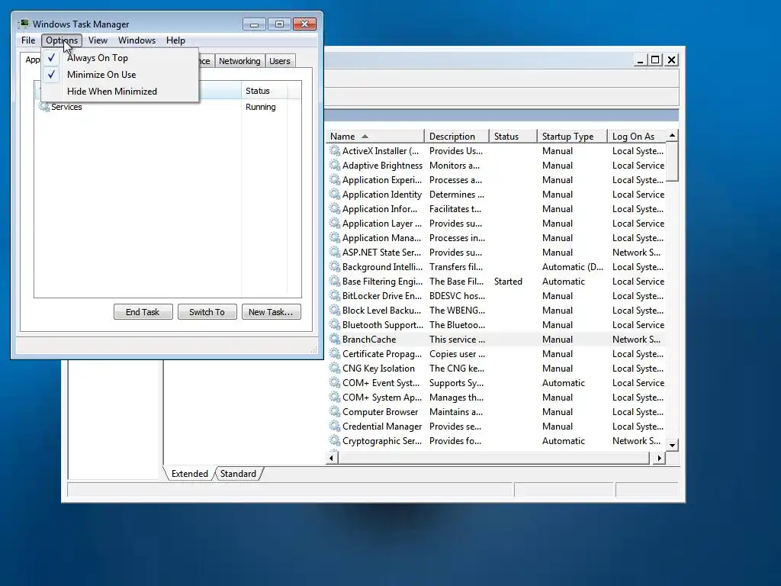Click the Certificate Propagation service icon
The image size is (781, 586).
tap(335, 353)
